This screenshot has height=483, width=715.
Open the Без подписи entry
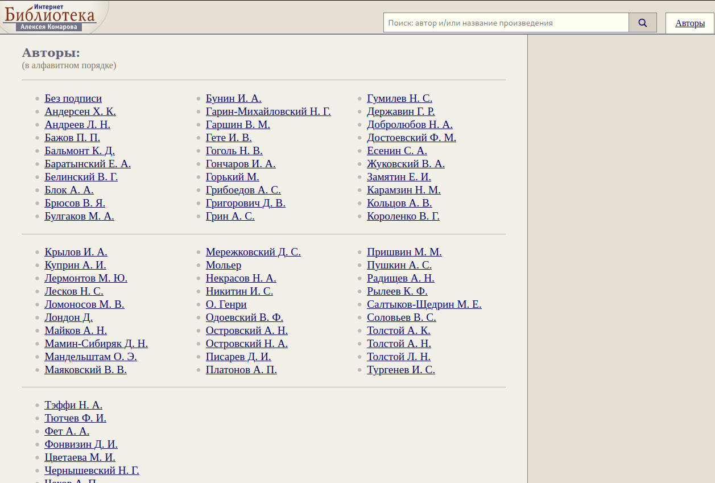(73, 98)
